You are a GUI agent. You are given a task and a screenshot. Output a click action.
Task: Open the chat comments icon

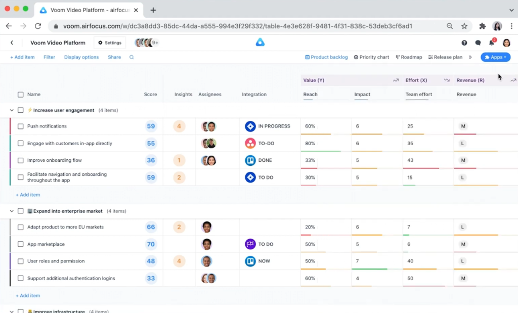click(478, 43)
